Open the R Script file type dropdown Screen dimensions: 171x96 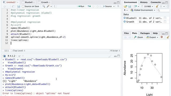pos(115,51)
